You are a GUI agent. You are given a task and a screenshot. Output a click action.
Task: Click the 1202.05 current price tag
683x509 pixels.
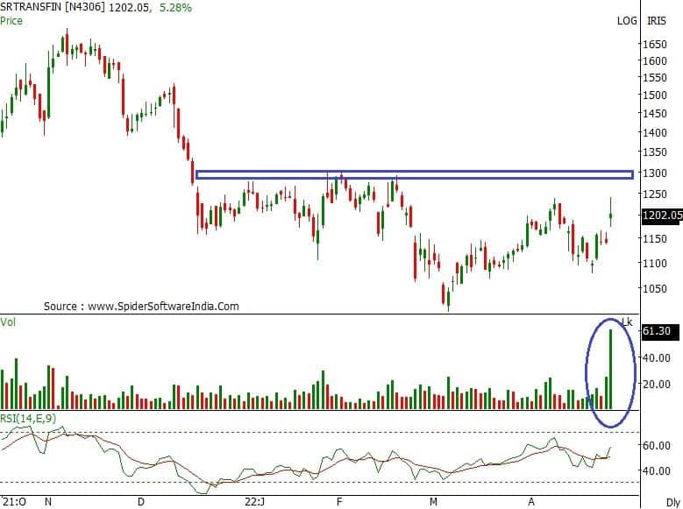pyautogui.click(x=661, y=215)
